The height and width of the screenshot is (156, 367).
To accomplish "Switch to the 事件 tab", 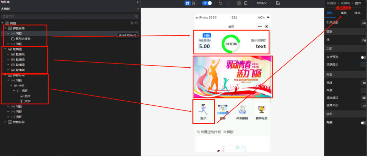I will [x=344, y=13].
